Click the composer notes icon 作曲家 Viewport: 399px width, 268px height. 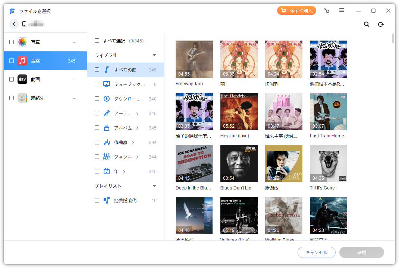click(x=107, y=142)
